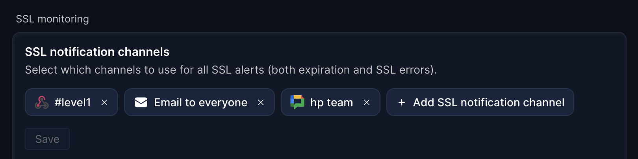This screenshot has width=638, height=159.
Task: Open Add SSL notification channel
Action: 480,102
